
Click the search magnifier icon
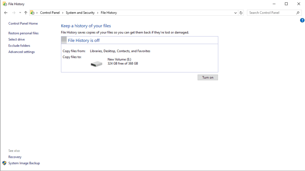(x=298, y=13)
